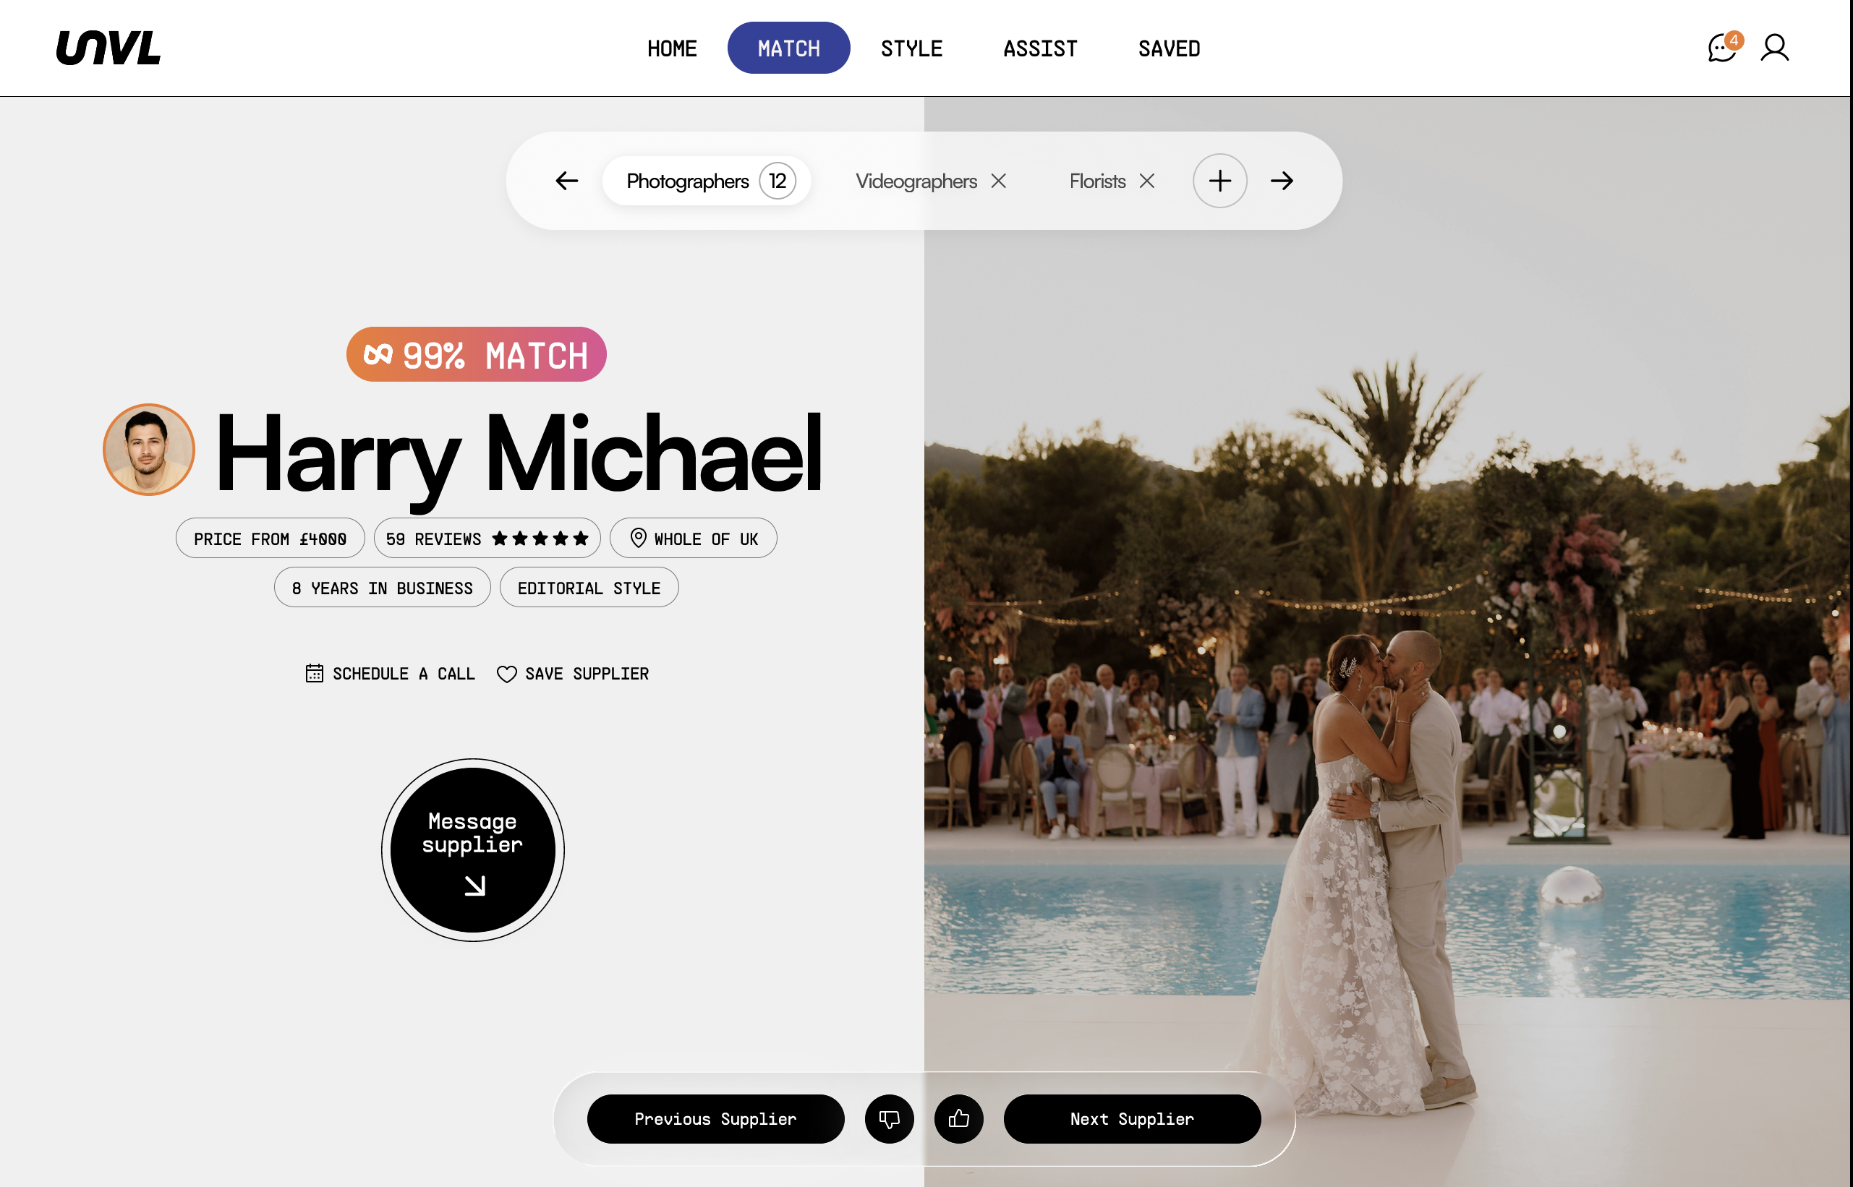
Task: Open the messages chat icon with badge
Action: 1721,48
